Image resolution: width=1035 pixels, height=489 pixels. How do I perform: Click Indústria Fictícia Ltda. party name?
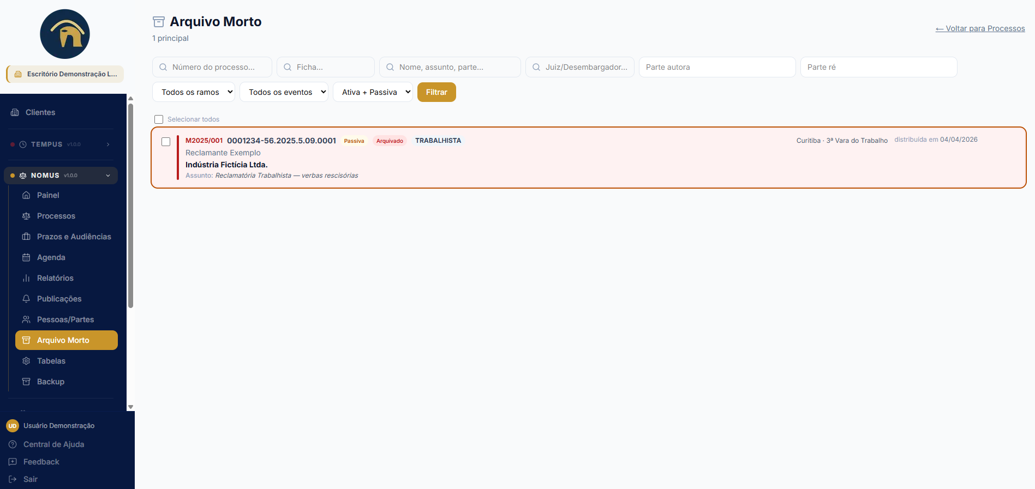pos(226,165)
